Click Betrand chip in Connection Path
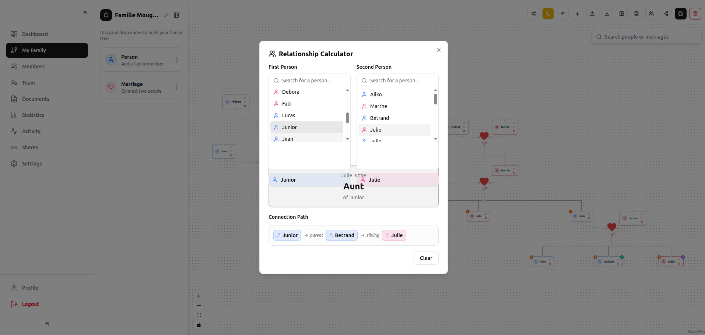 tap(341, 235)
